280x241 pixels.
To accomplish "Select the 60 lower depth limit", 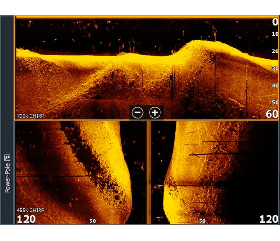I will tap(272, 114).
